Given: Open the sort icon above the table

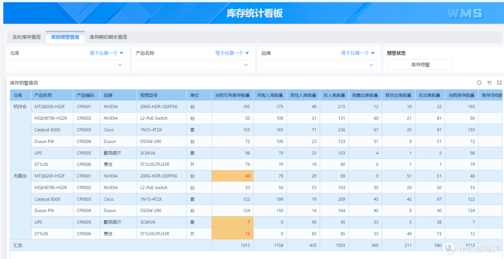Looking at the screenshot, I should click(x=490, y=83).
